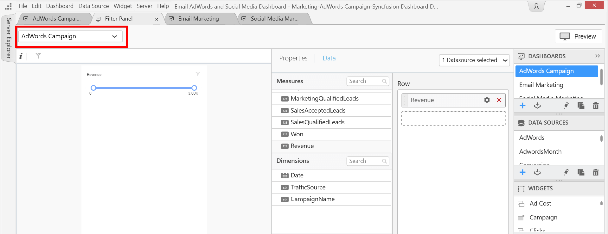608x234 pixels.
Task: Click the user account icon in title bar
Action: click(x=536, y=6)
